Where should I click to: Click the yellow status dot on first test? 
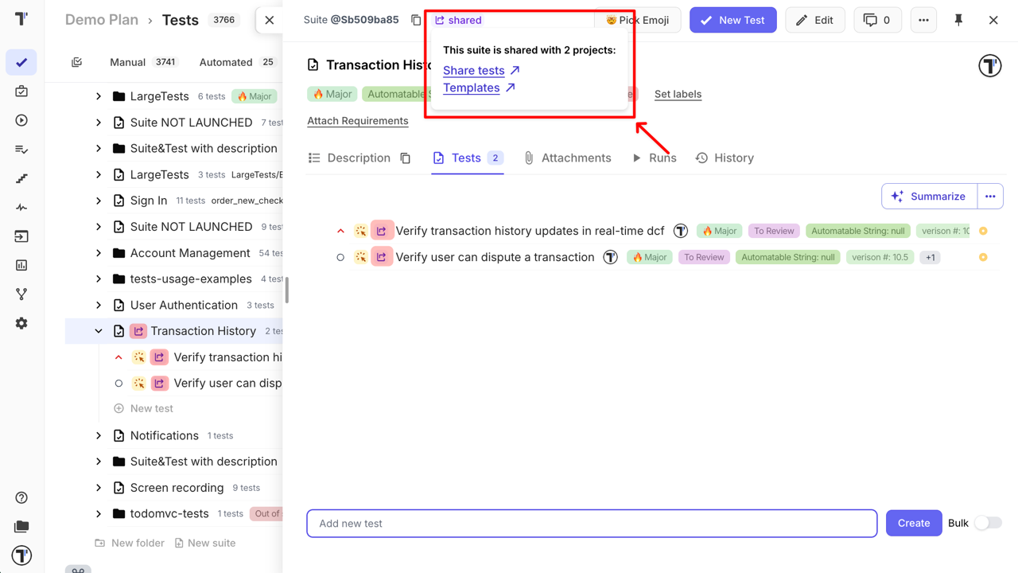tap(983, 231)
